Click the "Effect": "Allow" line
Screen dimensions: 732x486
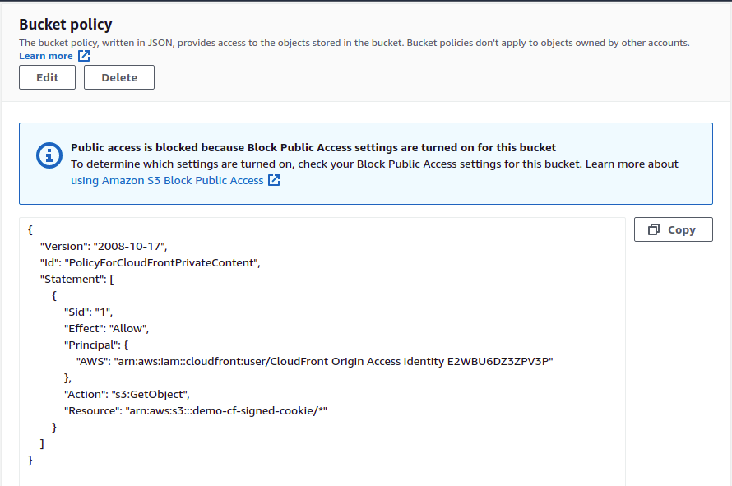point(106,328)
